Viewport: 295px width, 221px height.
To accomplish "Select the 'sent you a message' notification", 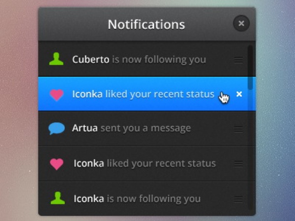I will coord(146,129).
